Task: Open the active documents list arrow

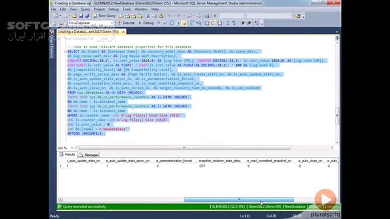Action: [337, 32]
